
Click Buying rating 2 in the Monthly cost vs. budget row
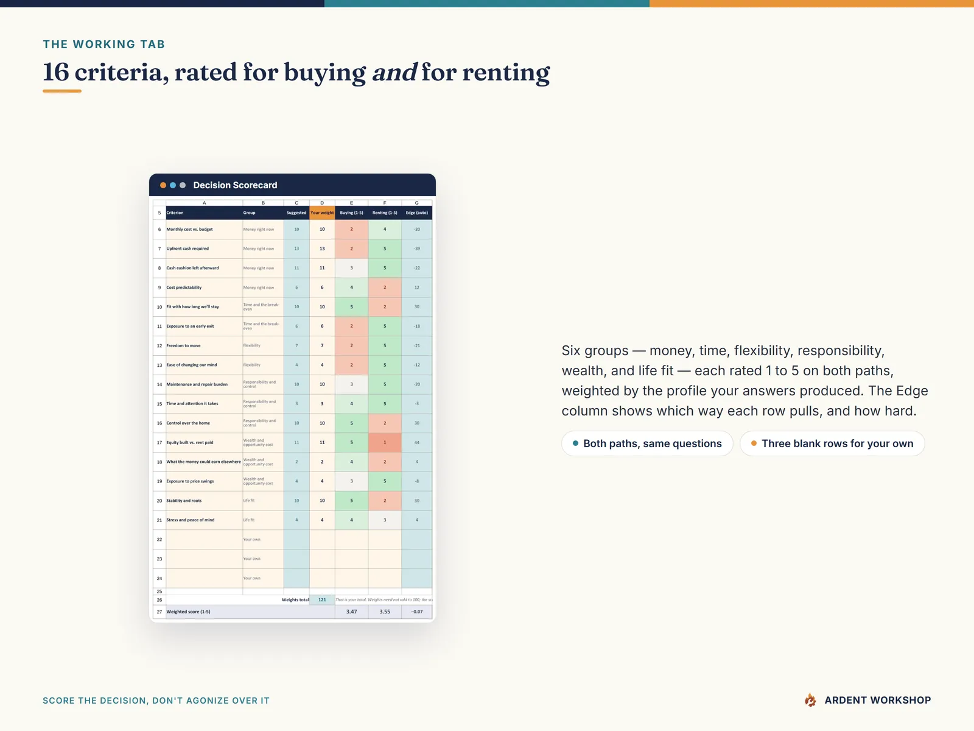coord(351,230)
